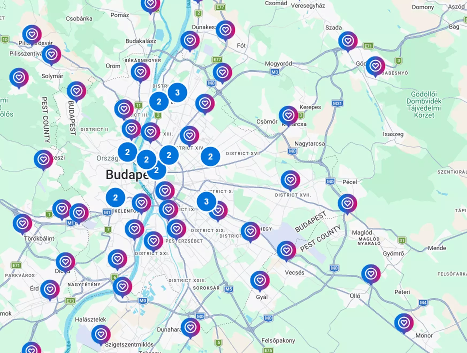Click the heart pin right of Érd
This screenshot has height=353, width=467.
click(50, 290)
